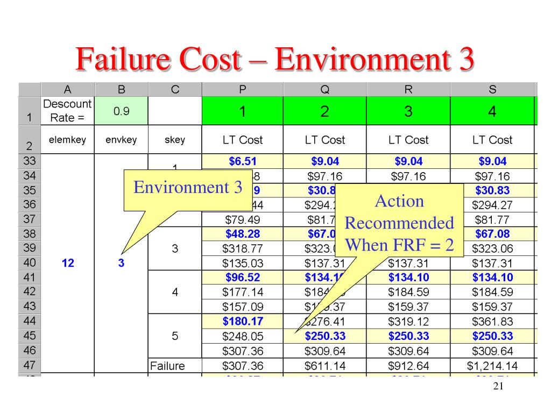Screen dimensions: 551x413
Task: Click the $294.27 cell in column S
Action: 492,205
